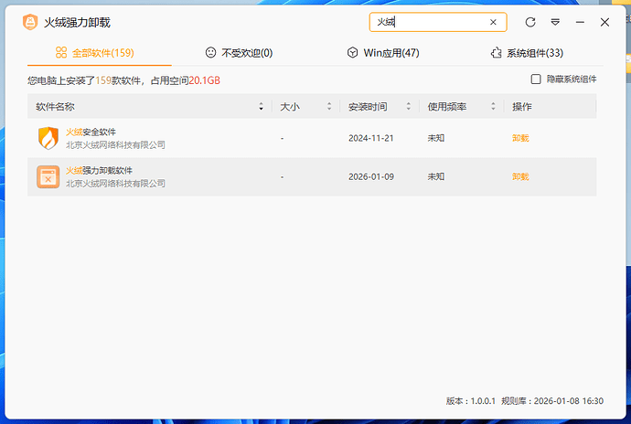Image resolution: width=631 pixels, height=424 pixels.
Task: Refresh the installed software list
Action: click(x=530, y=22)
